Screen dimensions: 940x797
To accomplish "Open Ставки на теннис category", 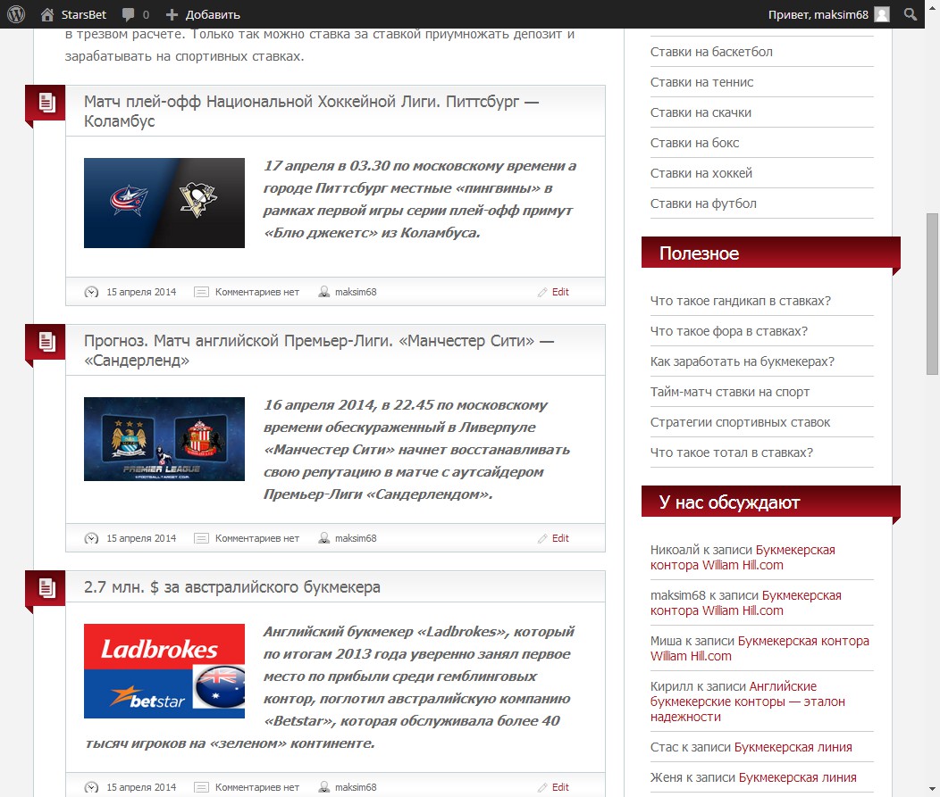I will point(701,82).
